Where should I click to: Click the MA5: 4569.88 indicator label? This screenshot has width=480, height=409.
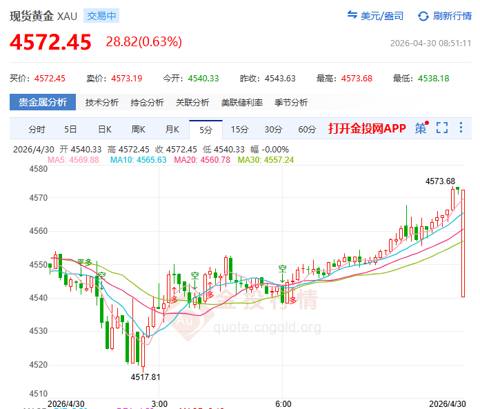pos(73,160)
